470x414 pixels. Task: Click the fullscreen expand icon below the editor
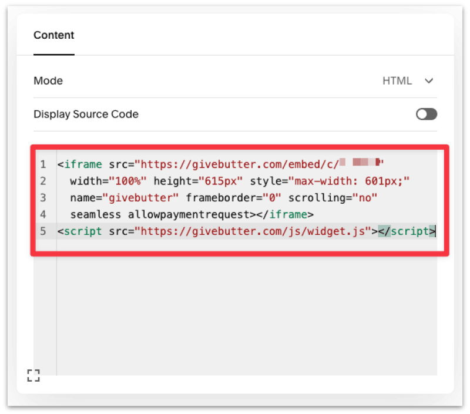coord(33,375)
